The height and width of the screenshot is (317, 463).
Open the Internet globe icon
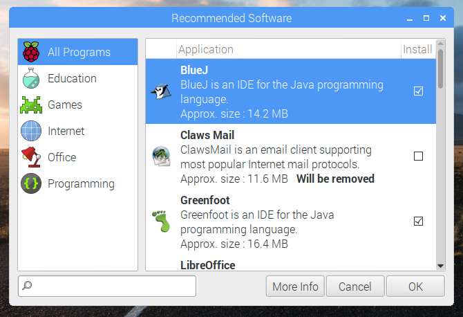click(x=31, y=131)
